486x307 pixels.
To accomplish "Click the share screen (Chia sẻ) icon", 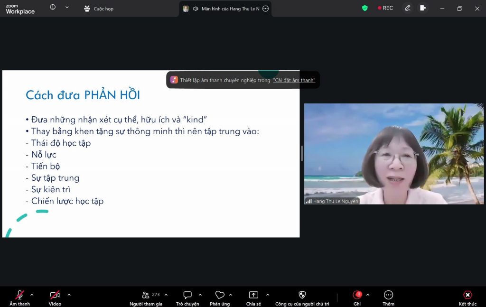I will pos(253,295).
